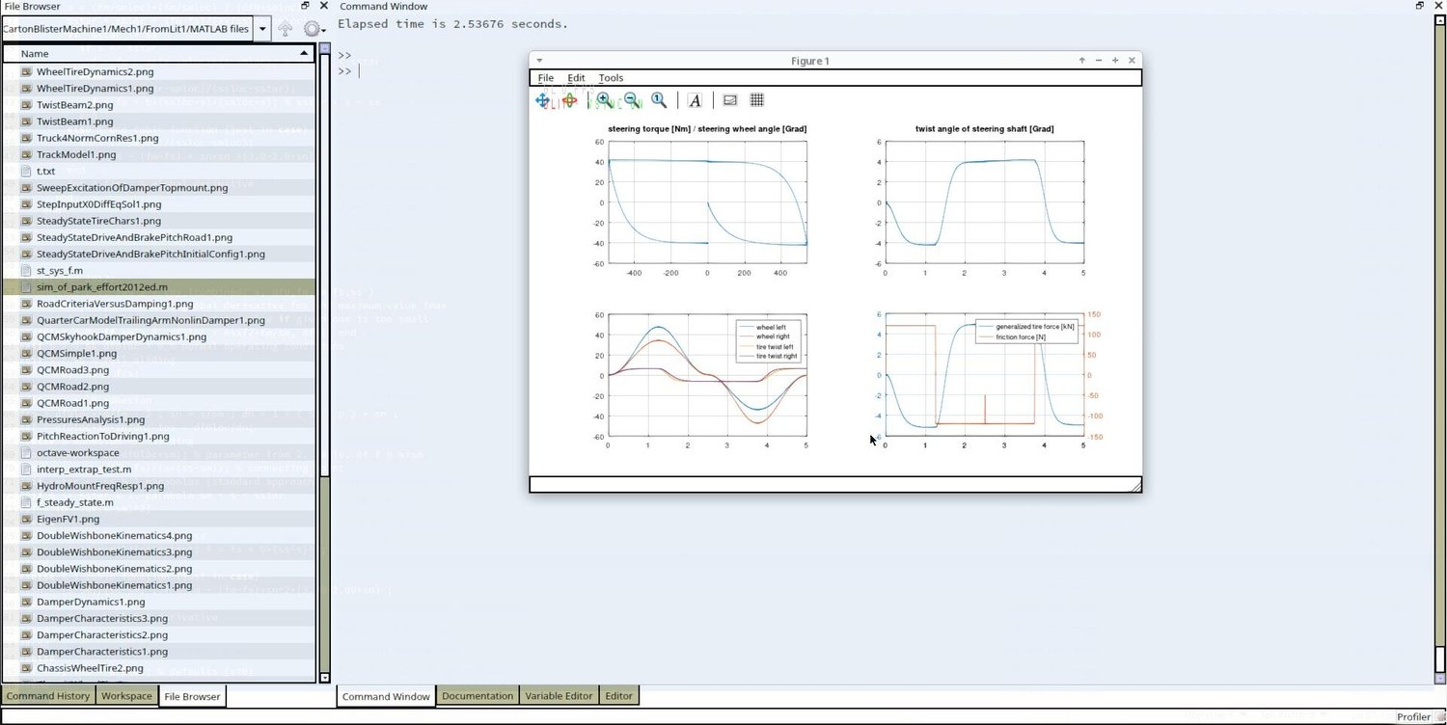
Task: Click the automatic axes limits magnifier icon
Action: click(659, 100)
